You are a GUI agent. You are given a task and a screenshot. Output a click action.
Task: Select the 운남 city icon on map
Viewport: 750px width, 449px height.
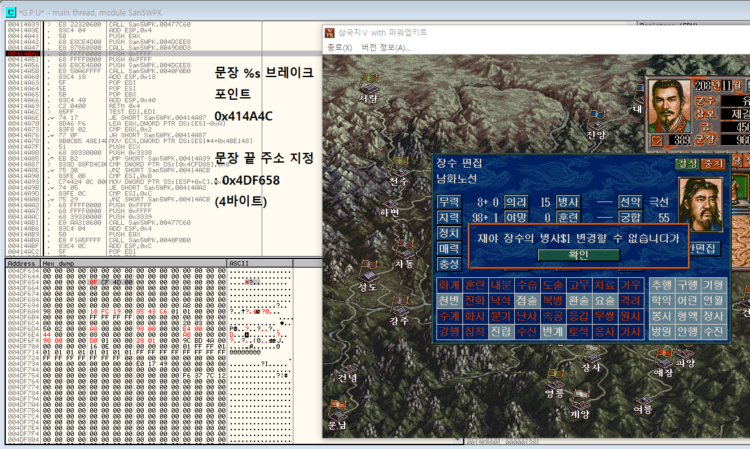click(x=337, y=409)
